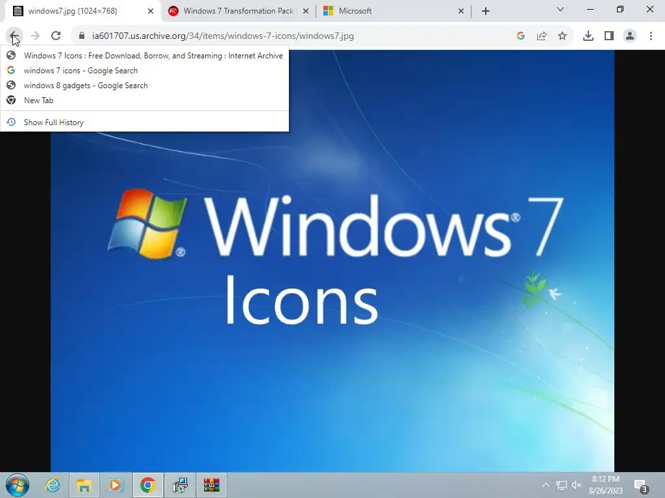Open File Explorer from taskbar

point(84,485)
